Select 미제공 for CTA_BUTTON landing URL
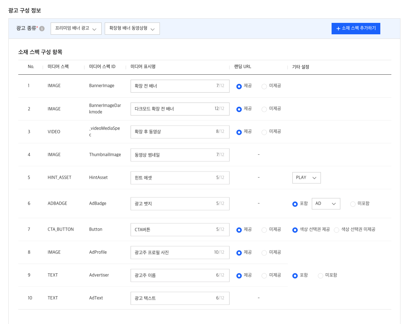 [264, 230]
